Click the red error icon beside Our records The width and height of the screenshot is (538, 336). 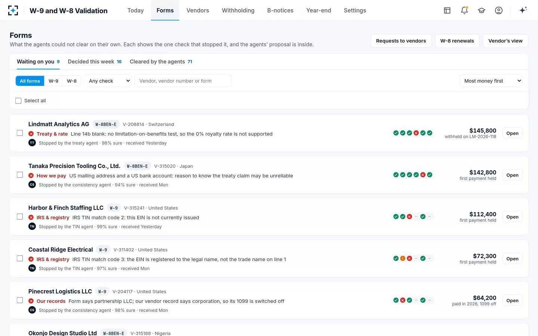[31, 301]
